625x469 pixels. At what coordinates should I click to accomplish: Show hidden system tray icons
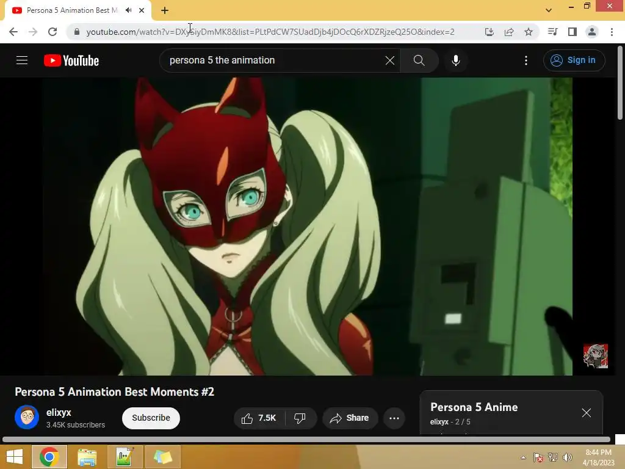click(x=523, y=457)
